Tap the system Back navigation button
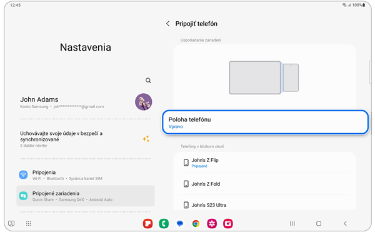375x232 pixels. (345, 224)
